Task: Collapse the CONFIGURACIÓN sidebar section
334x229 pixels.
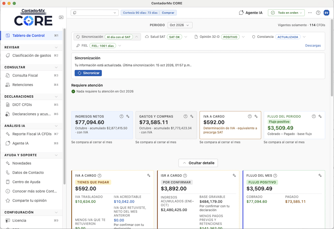Action: click(x=56, y=212)
